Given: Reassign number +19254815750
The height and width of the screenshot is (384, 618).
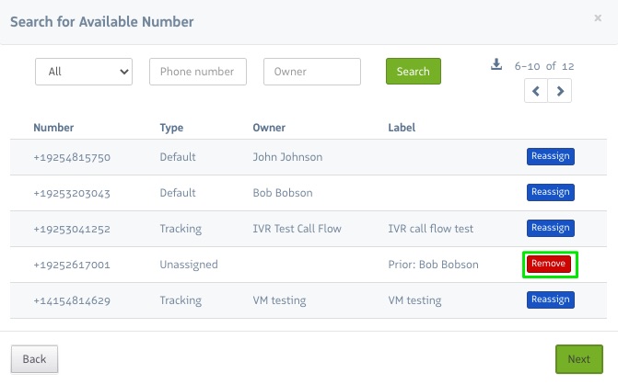Looking at the screenshot, I should tap(550, 156).
